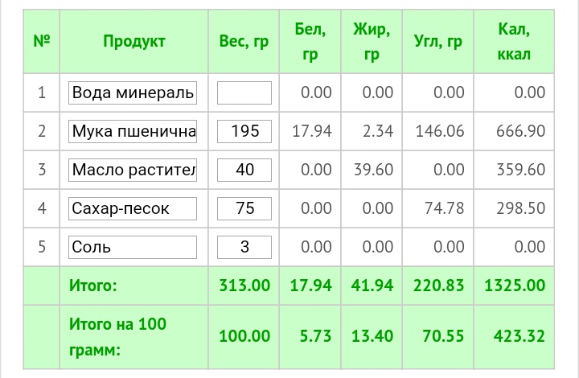This screenshot has height=378, width=579.
Task: Focus the salt weight field showing 3
Action: point(244,247)
